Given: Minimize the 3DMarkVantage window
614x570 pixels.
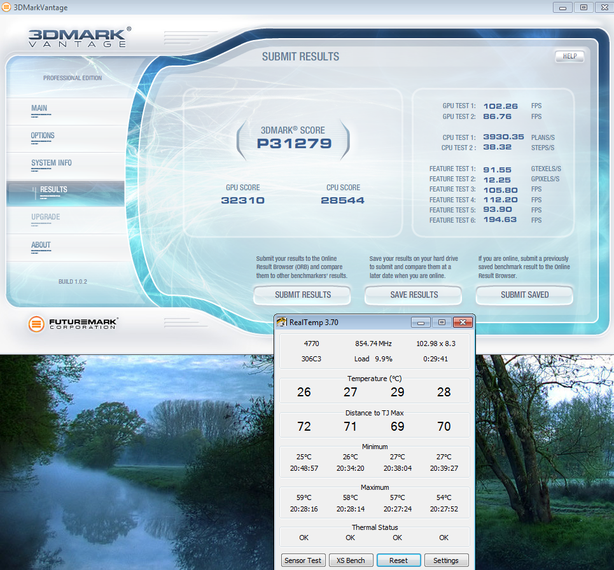Looking at the screenshot, I should click(x=562, y=8).
